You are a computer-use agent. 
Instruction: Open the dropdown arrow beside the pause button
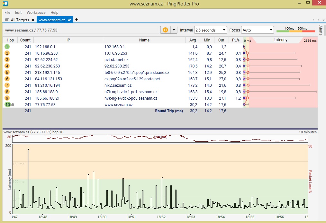tap(174, 30)
